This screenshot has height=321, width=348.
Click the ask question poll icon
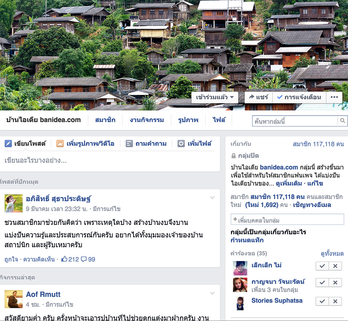[129, 144]
